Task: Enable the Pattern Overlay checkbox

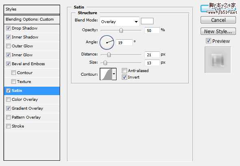Action: coord(8,117)
